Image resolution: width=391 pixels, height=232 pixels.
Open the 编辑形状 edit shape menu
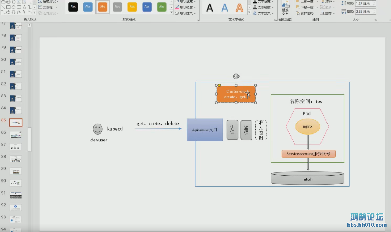tap(48, 1)
